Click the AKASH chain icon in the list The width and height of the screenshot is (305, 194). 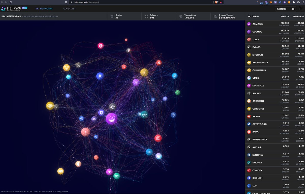[249, 116]
